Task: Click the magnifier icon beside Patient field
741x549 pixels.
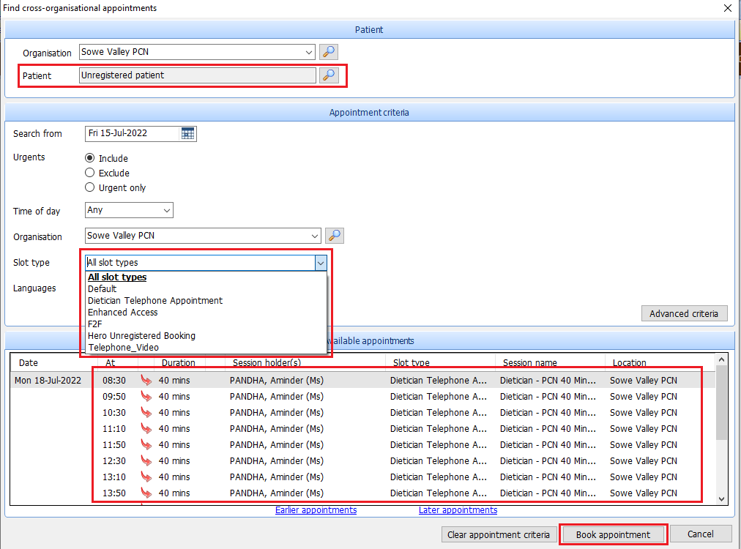Action: [329, 75]
